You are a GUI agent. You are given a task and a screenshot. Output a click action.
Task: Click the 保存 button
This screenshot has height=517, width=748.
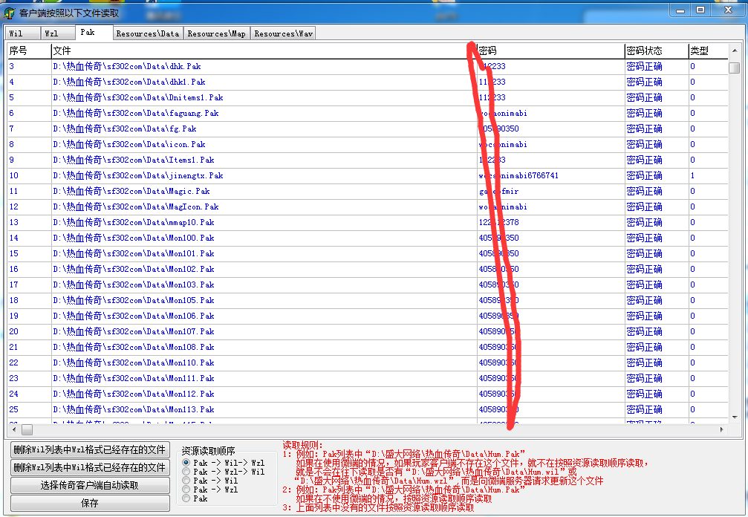pos(89,503)
